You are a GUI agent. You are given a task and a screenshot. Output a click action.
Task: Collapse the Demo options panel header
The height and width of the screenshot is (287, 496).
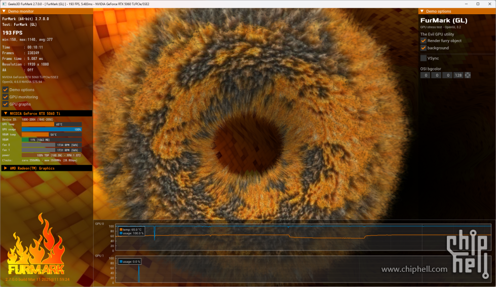tap(422, 11)
